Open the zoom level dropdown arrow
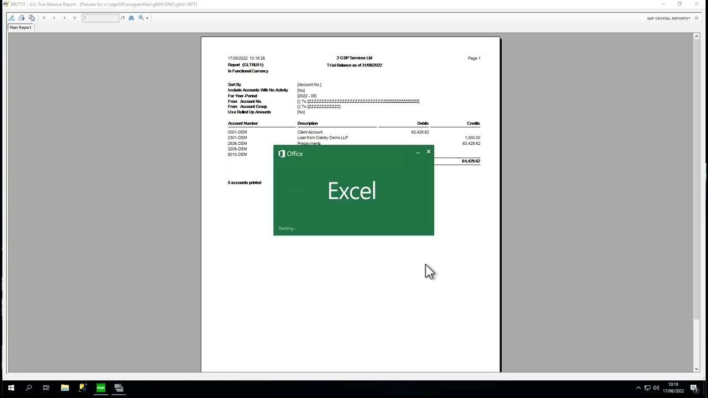 (147, 18)
